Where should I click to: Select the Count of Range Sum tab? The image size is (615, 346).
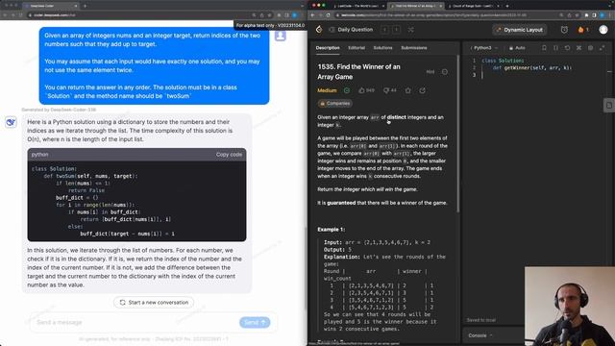[474, 6]
